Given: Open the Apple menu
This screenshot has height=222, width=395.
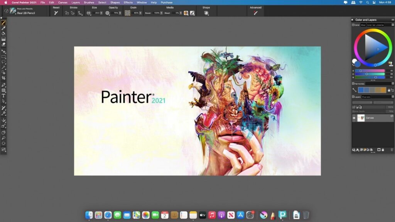Looking at the screenshot, I should point(5,3).
